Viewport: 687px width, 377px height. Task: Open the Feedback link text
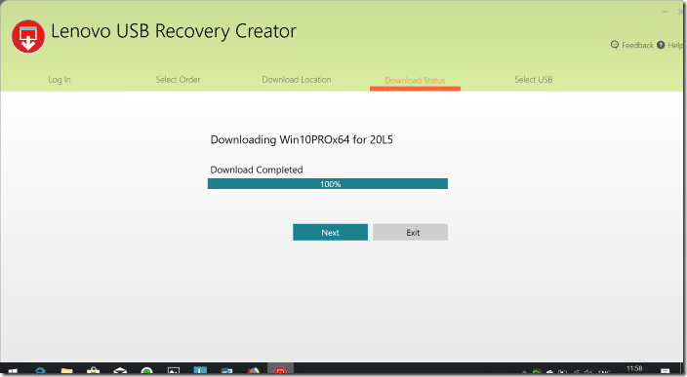pyautogui.click(x=637, y=45)
